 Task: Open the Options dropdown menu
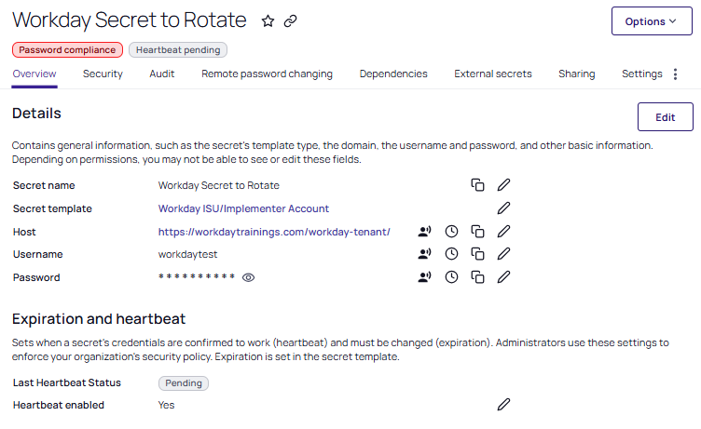tap(652, 21)
